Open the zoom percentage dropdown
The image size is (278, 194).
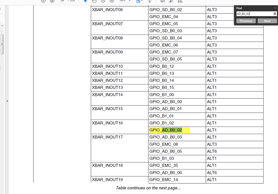(x=130, y=1)
